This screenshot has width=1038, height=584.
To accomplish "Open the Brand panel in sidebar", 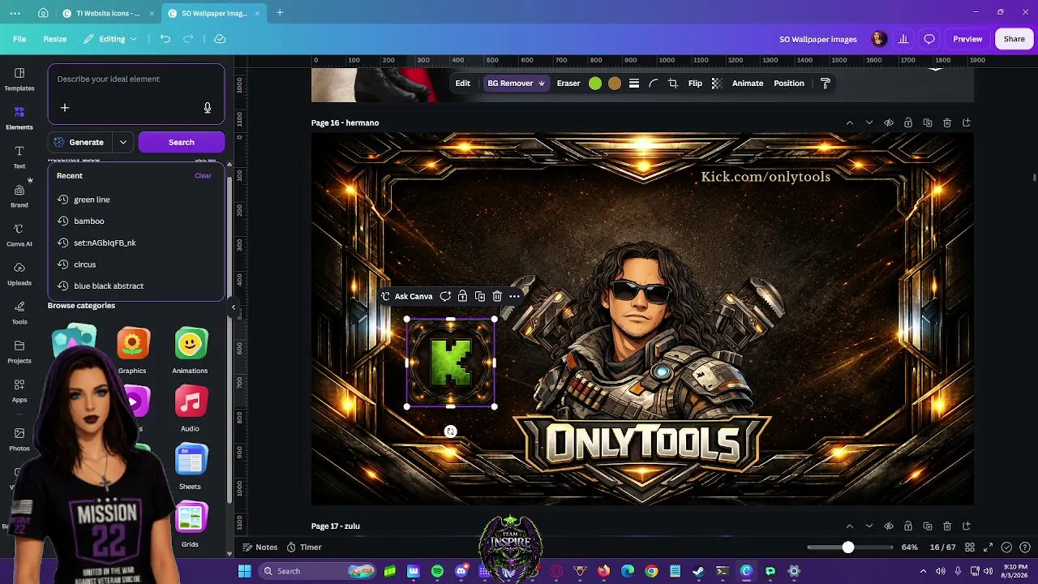I will [19, 195].
